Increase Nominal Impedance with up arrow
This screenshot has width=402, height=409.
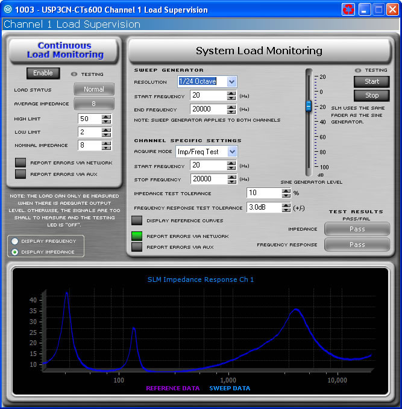tap(106, 143)
